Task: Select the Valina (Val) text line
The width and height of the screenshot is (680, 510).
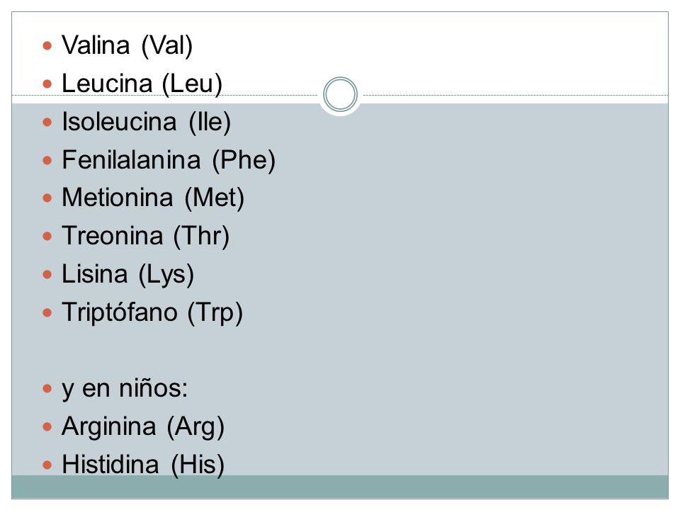Action: (127, 45)
